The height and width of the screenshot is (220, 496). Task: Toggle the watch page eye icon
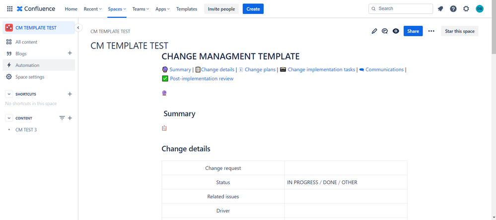tap(396, 31)
